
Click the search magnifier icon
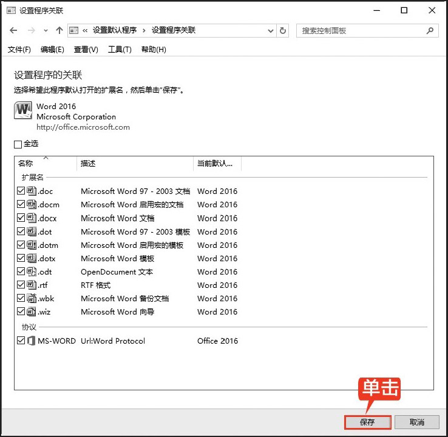[430, 30]
